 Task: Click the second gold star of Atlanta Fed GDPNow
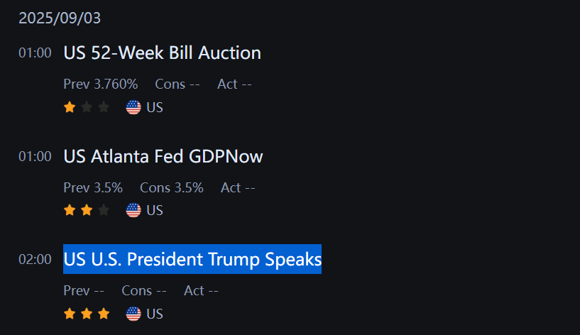pos(87,210)
